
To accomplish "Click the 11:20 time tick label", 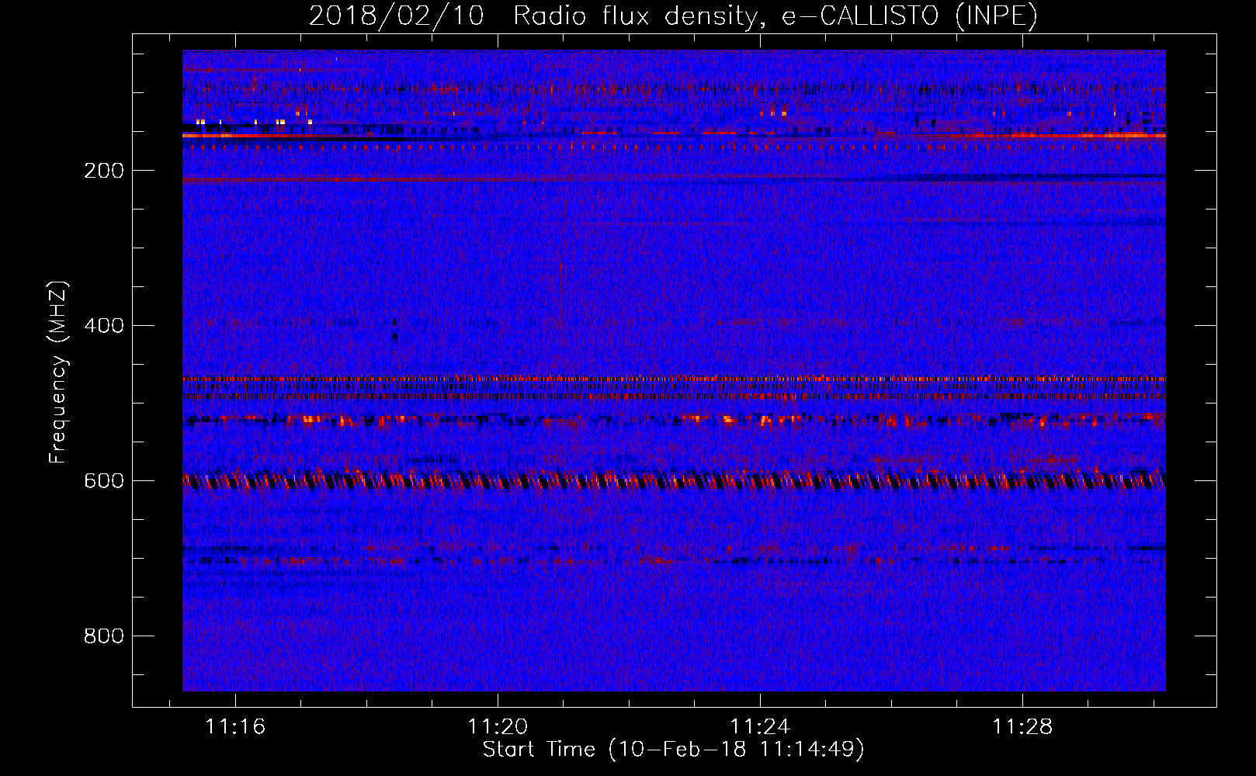I will pyautogui.click(x=498, y=726).
